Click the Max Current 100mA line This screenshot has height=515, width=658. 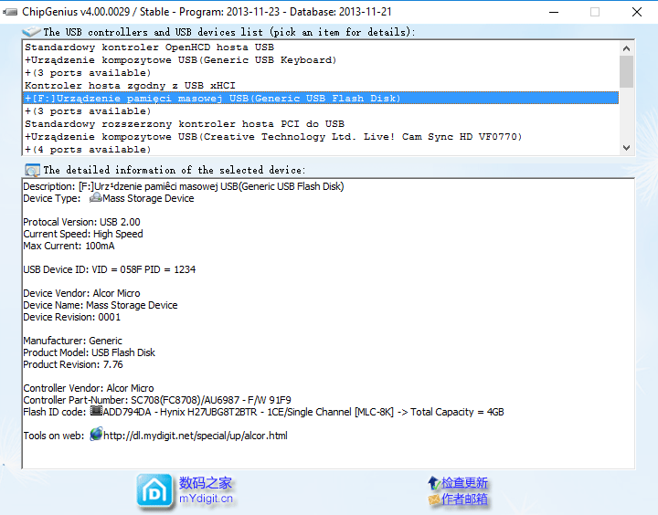69,246
